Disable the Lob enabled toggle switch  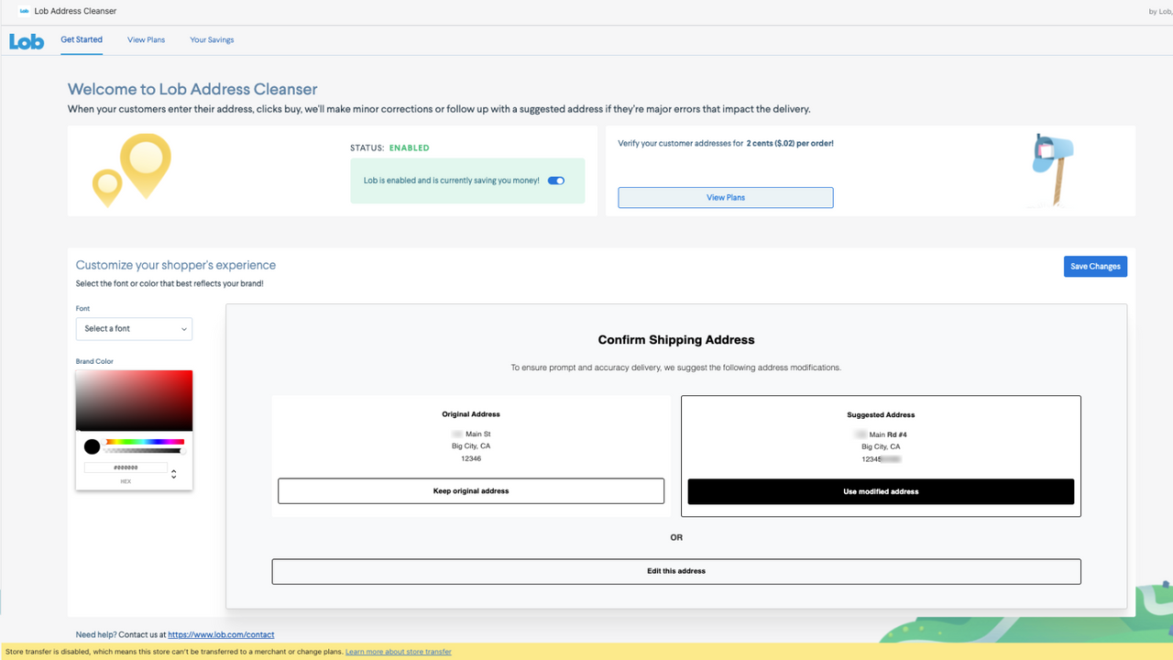pyautogui.click(x=556, y=181)
